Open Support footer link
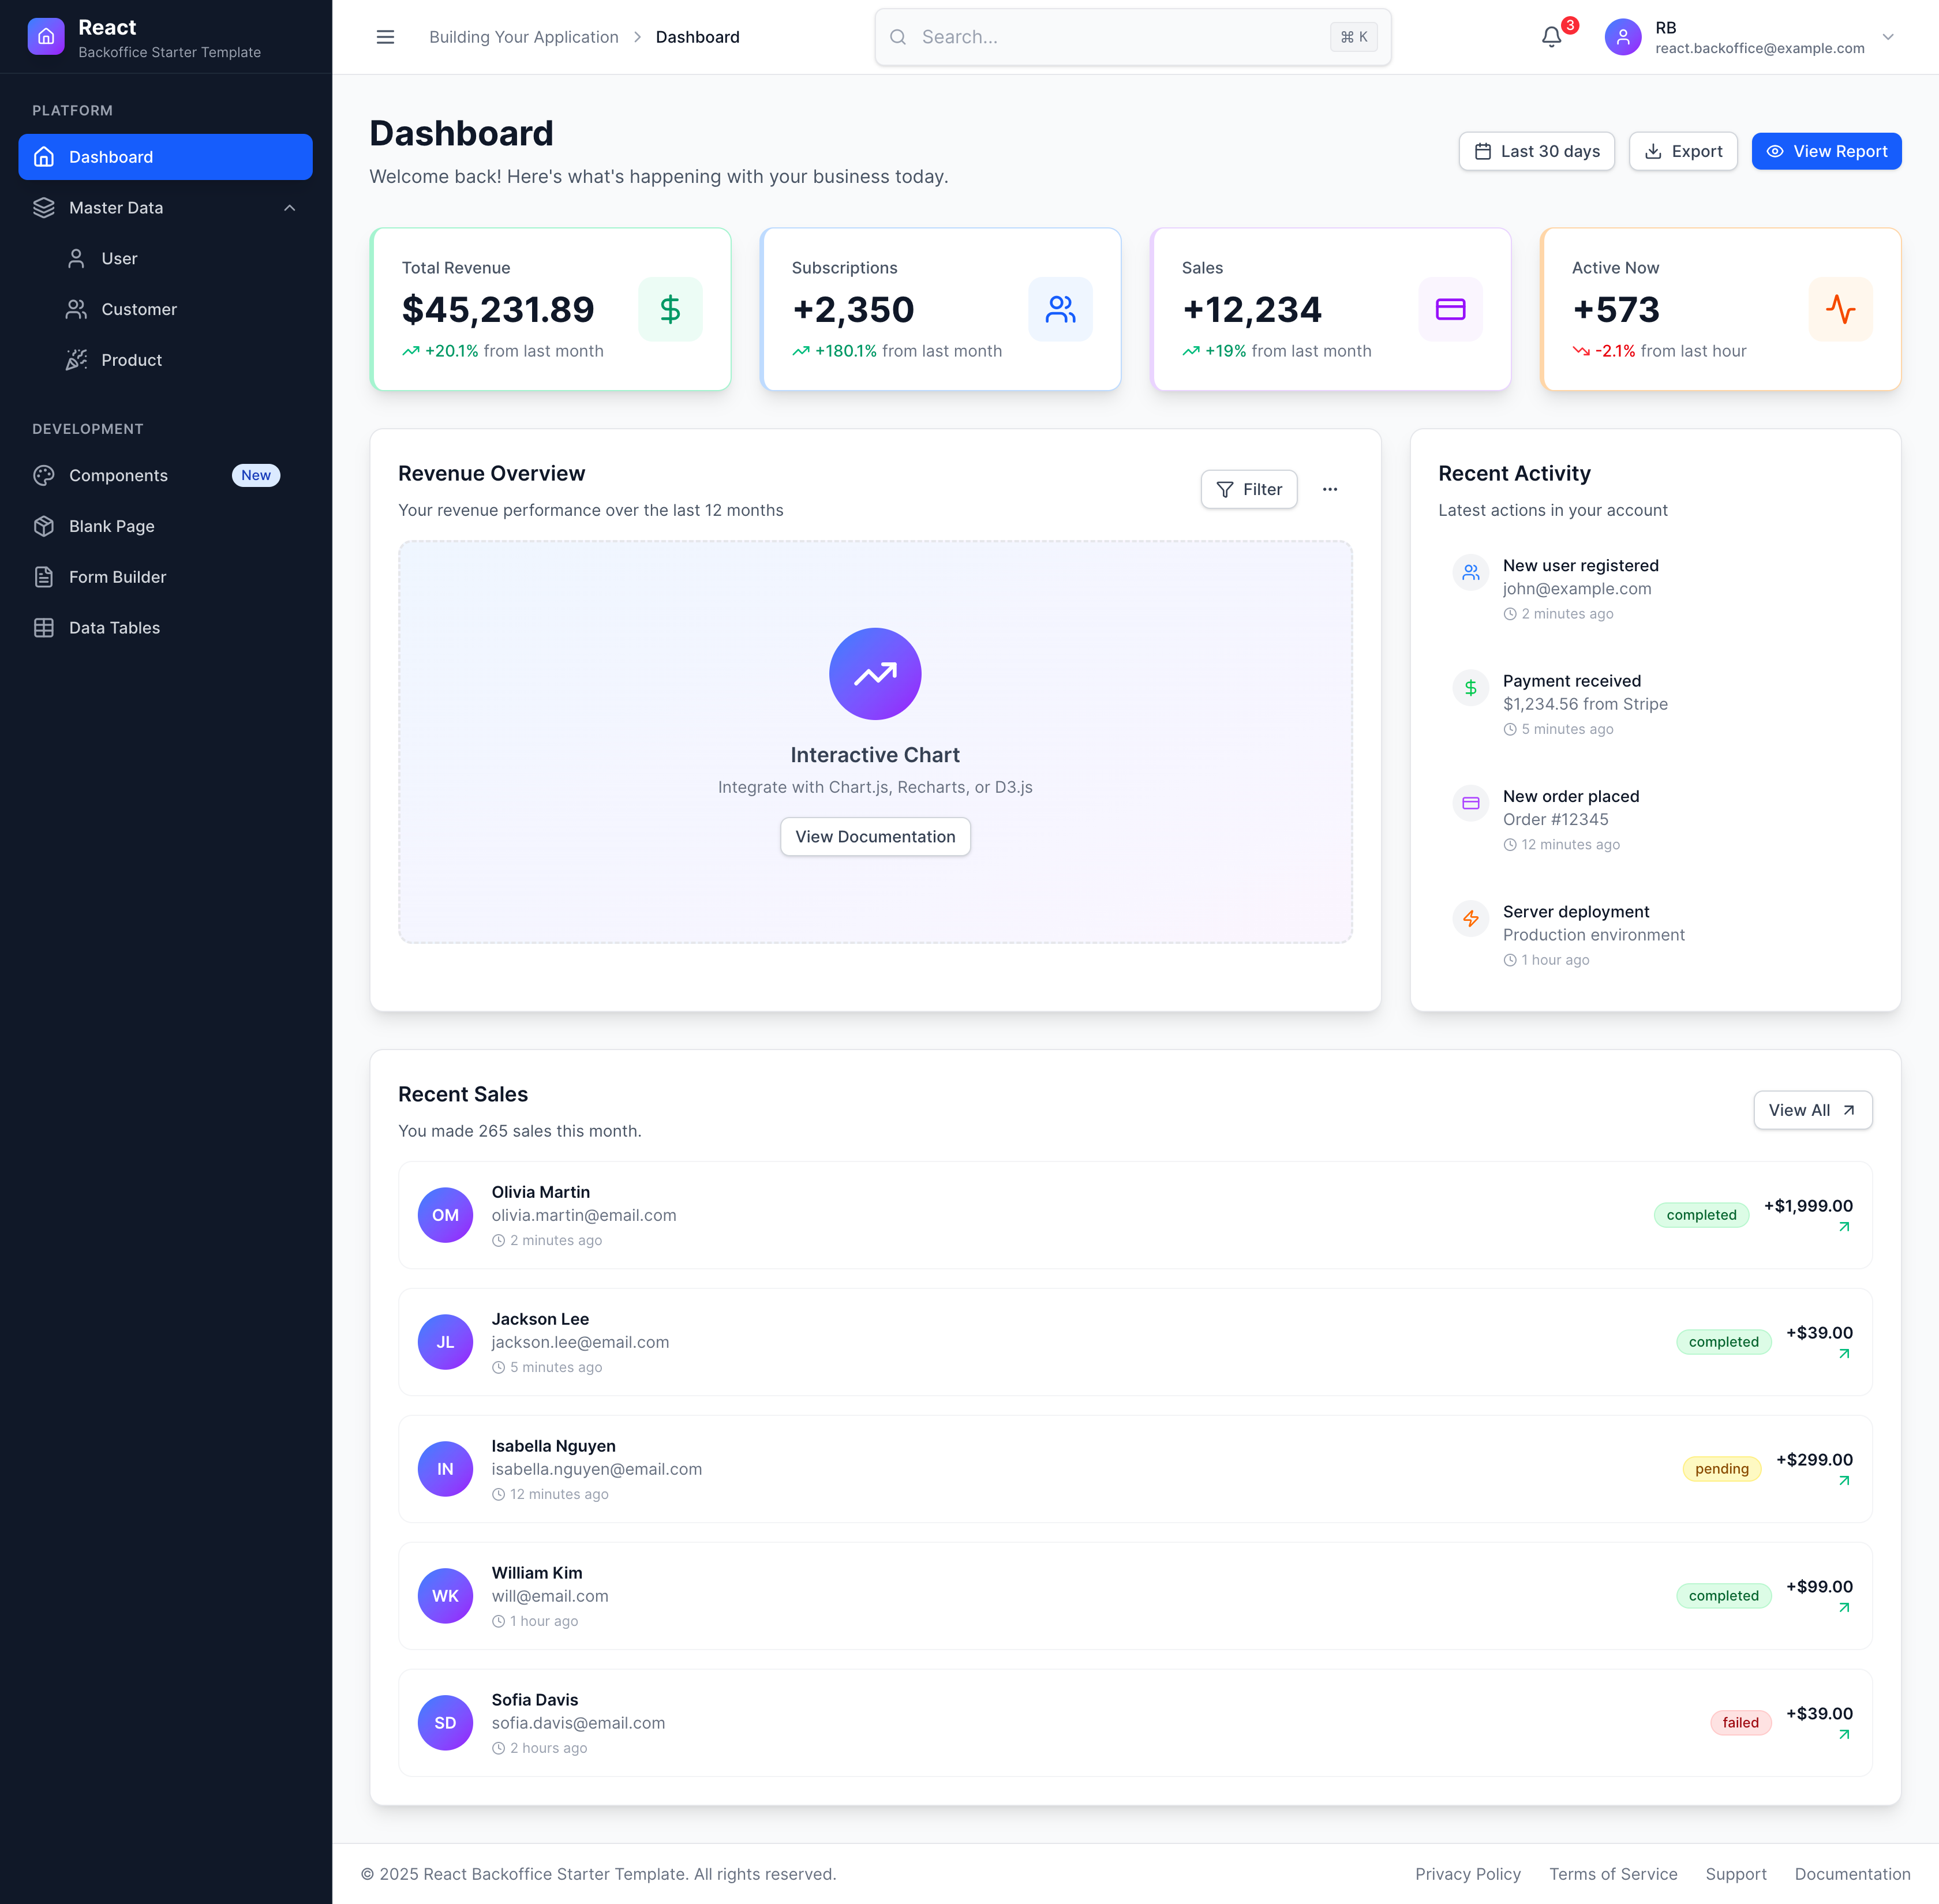This screenshot has height=1904, width=1939. point(1735,1874)
